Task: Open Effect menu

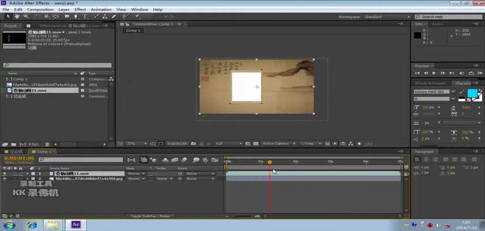Action: [80, 10]
